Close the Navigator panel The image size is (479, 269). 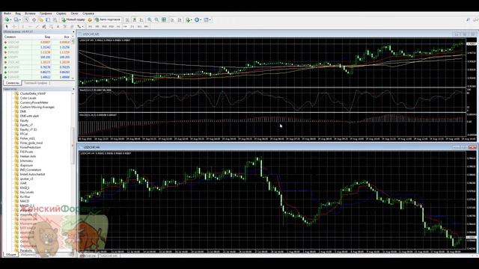click(x=73, y=89)
